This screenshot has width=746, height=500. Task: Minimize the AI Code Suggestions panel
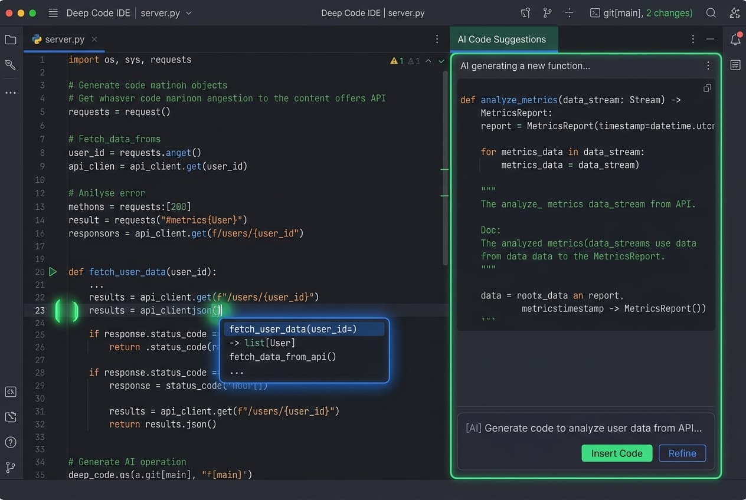coord(710,39)
